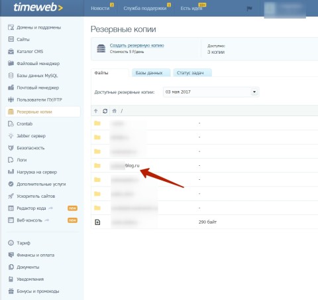Screen dimensions: 318x300
Task: Select the 03 мая 2017 combo box
Action: (211, 92)
